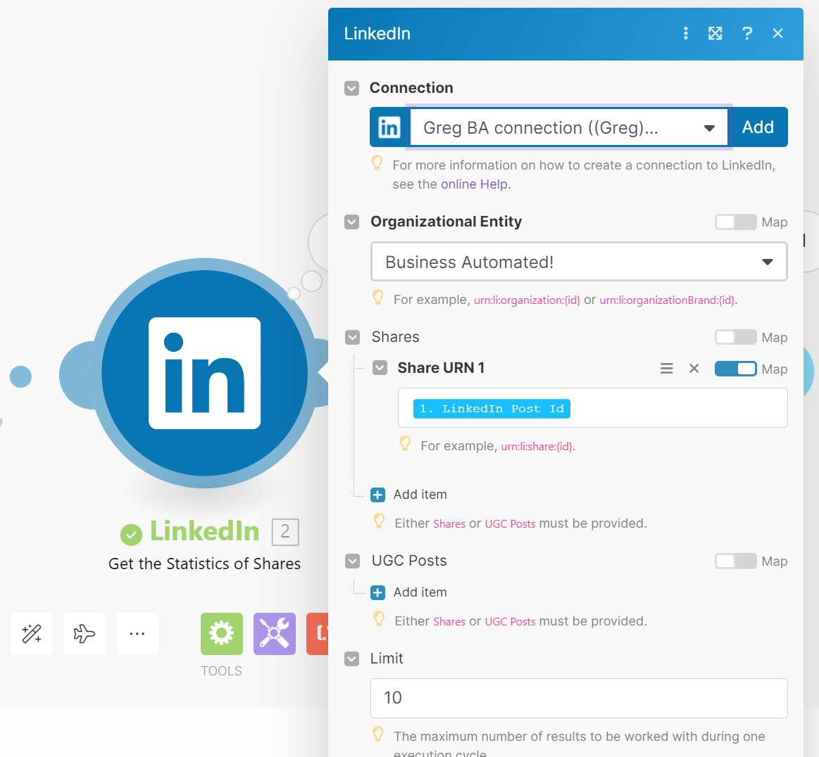The height and width of the screenshot is (757, 819).
Task: Click the large LinkedIn module circle
Action: 204,373
